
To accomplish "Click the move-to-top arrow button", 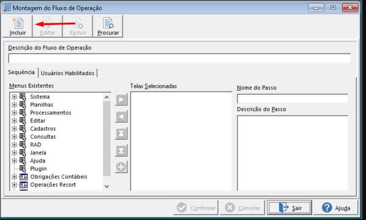I will [x=121, y=134].
